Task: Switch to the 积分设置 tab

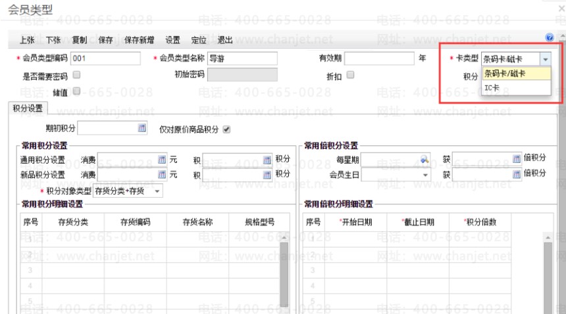Action: point(28,108)
